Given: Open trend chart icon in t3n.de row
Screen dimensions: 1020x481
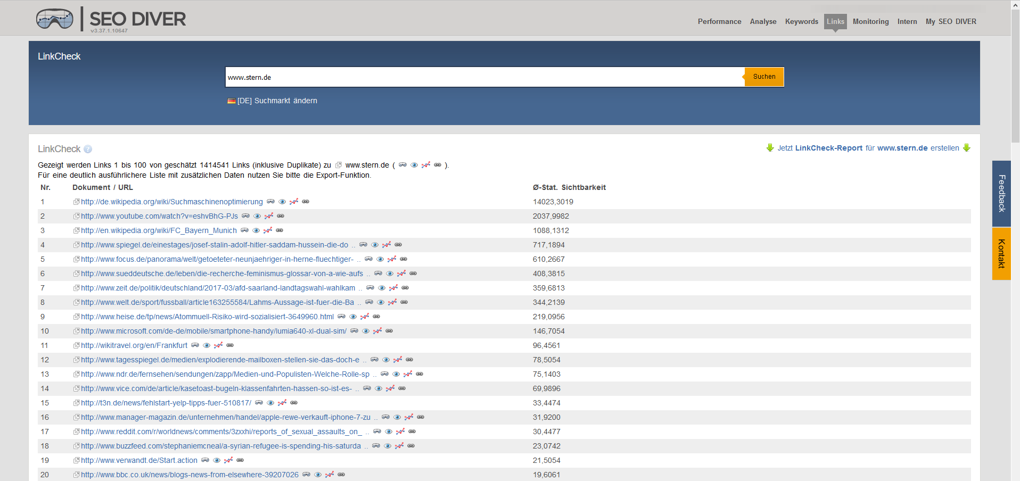Looking at the screenshot, I should (282, 403).
